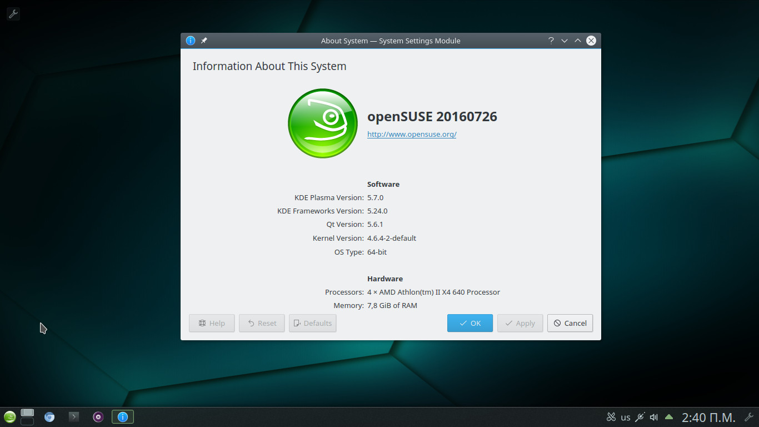Click the Cancel button
759x427 pixels.
[570, 323]
